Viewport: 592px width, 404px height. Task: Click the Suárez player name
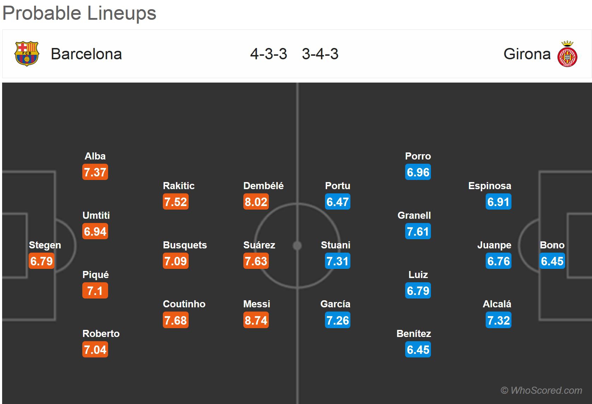click(x=259, y=245)
